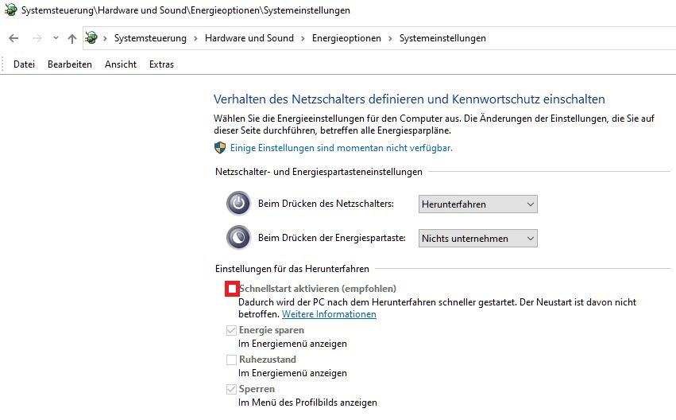Toggle the Energie sparen checkbox

(x=231, y=331)
